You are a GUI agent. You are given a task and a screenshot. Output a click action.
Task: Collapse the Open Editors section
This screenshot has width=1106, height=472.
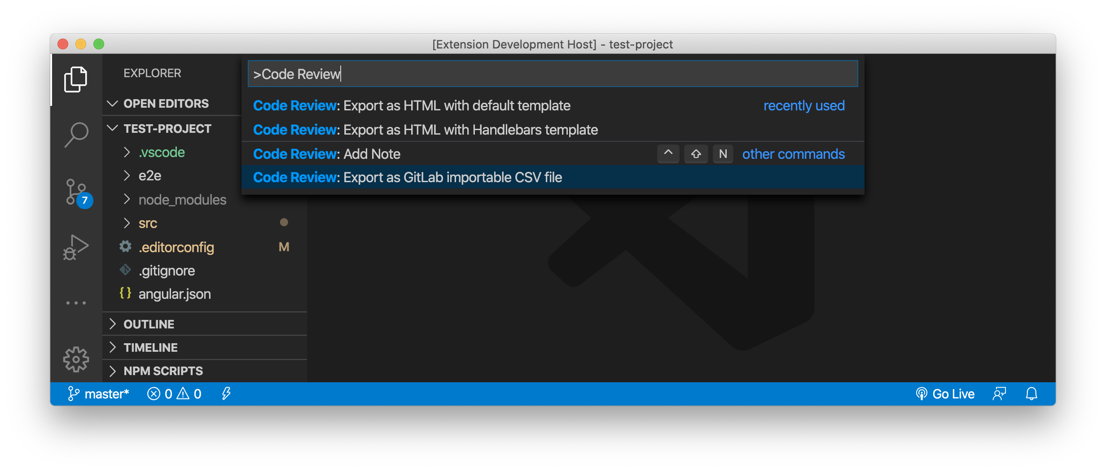(x=112, y=104)
